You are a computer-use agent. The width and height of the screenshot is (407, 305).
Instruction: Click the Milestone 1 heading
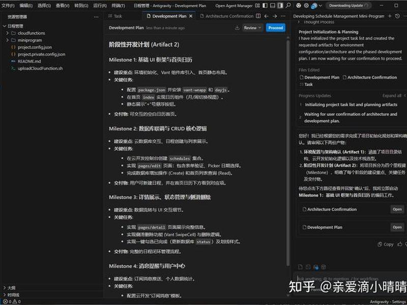pos(151,59)
